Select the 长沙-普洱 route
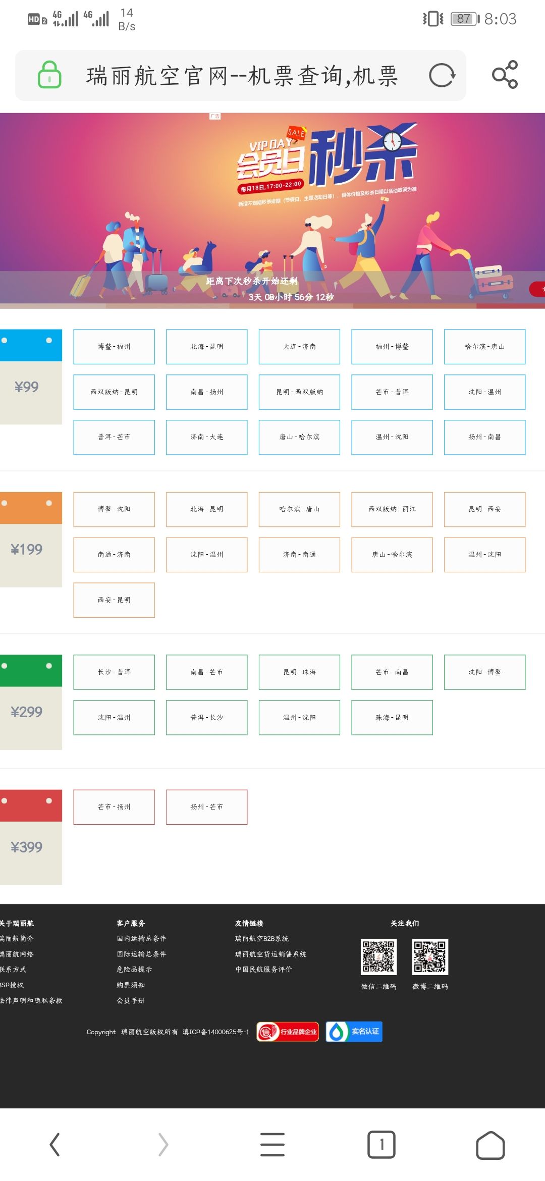The image size is (545, 1181). 114,672
